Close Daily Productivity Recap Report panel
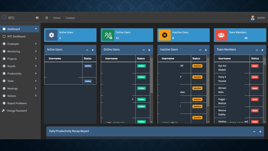This screenshot has width=268, height=151. click(x=260, y=131)
